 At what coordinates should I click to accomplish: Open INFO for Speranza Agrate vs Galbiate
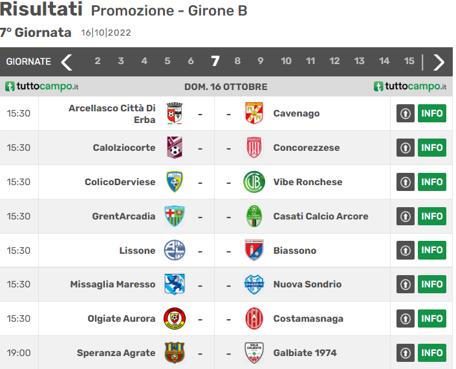[431, 353]
